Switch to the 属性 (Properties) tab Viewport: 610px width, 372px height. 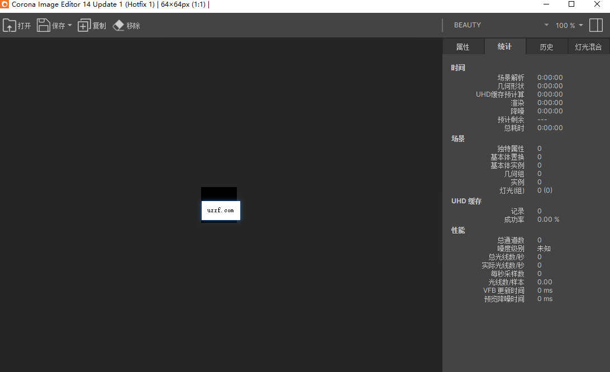point(464,46)
